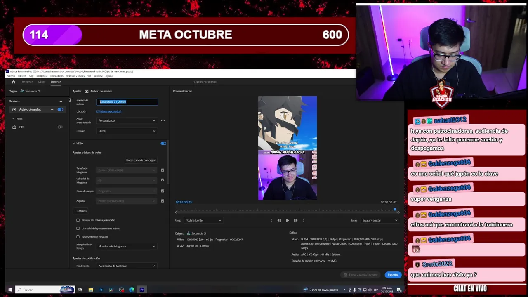528x297 pixels.
Task: Switch to Editar tab
Action: point(42,82)
